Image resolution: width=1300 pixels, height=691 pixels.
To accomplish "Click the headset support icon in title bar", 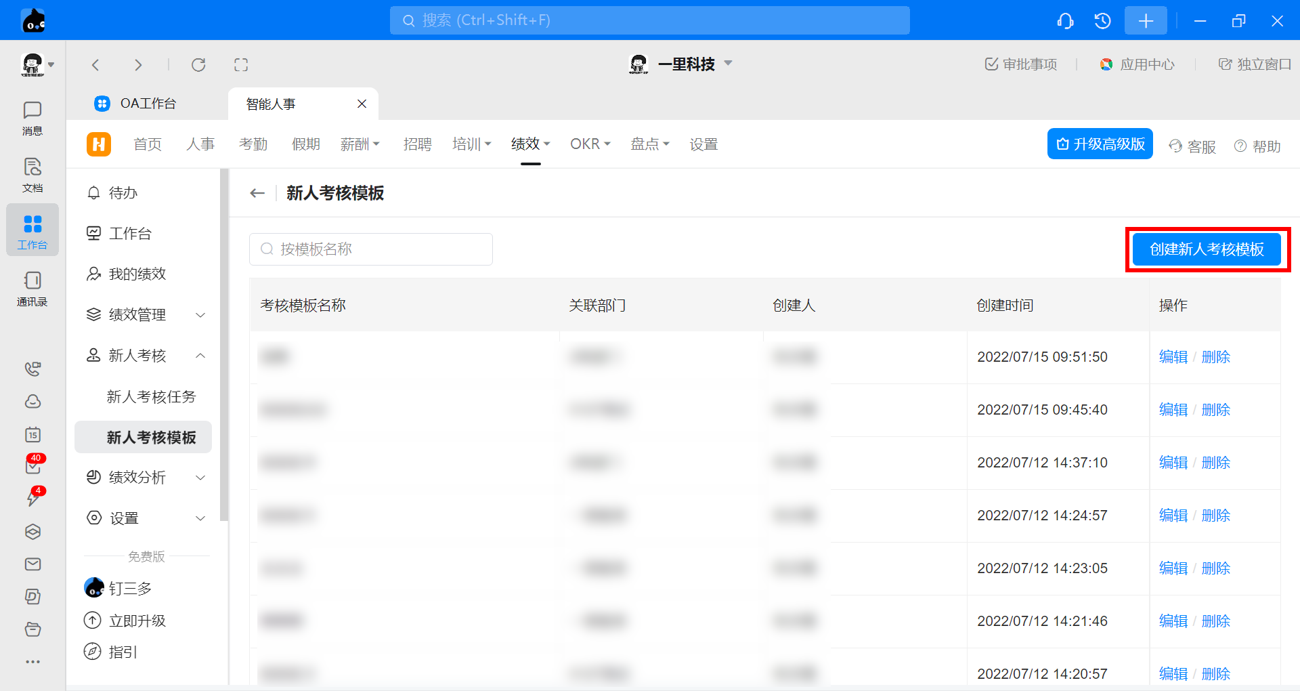I will [x=1065, y=21].
